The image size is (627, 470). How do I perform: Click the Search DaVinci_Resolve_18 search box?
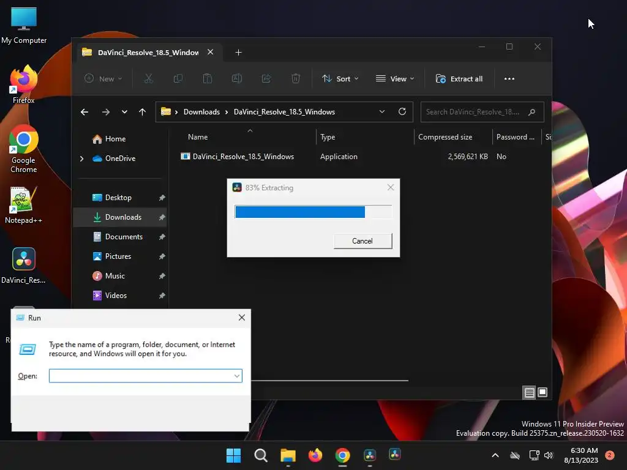click(x=482, y=112)
